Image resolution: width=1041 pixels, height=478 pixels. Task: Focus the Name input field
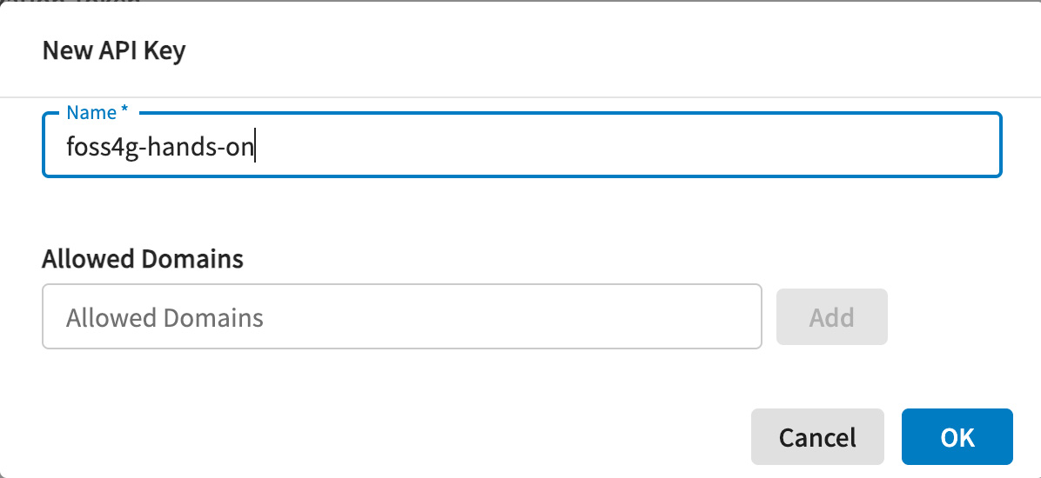click(x=522, y=146)
